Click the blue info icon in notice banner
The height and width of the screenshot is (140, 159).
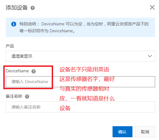point(14,24)
